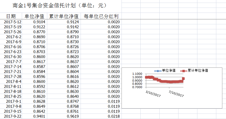Select the 1.1000 vertical axis label

coord(138,74)
